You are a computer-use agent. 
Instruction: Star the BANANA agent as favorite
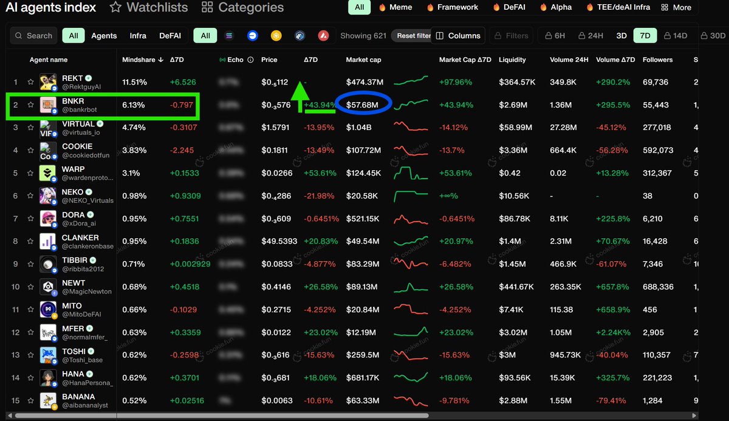(30, 400)
